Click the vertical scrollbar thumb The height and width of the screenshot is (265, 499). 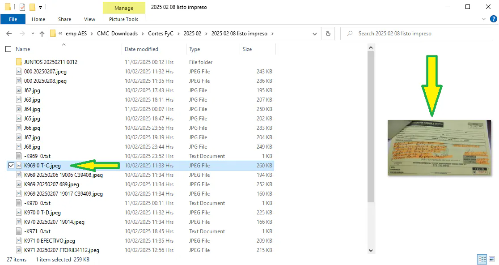[371, 127]
